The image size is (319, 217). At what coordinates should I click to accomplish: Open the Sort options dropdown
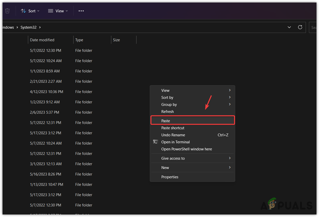click(x=30, y=11)
